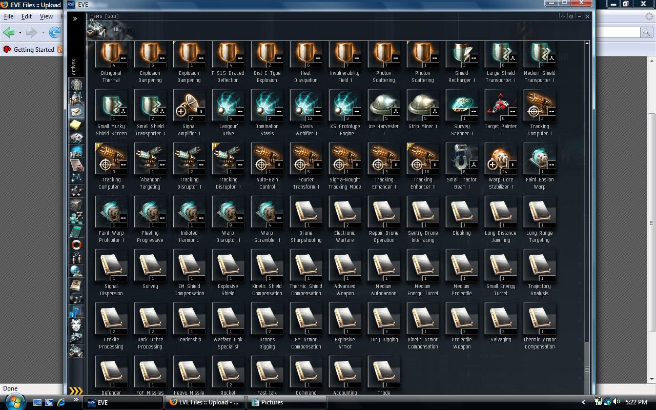The image size is (656, 410).
Task: Open the View menu in the browser
Action: tap(46, 16)
